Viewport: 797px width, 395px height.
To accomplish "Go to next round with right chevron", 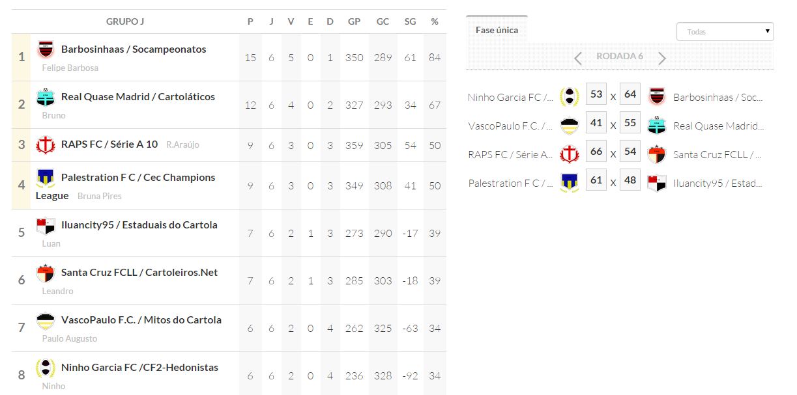I will click(662, 59).
